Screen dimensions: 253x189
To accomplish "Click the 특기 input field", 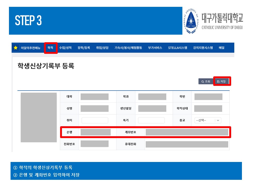I will point(151,120).
